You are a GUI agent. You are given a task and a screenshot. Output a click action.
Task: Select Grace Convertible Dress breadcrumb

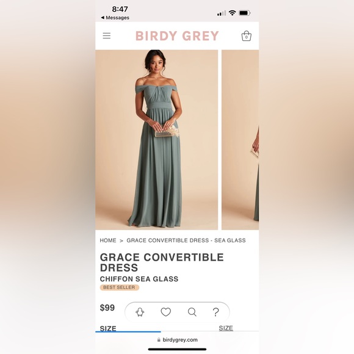tap(186, 240)
